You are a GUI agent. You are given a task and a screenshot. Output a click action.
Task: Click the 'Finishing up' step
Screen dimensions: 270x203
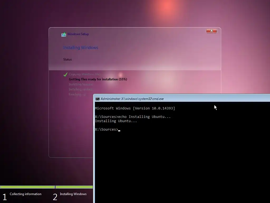tap(77, 94)
